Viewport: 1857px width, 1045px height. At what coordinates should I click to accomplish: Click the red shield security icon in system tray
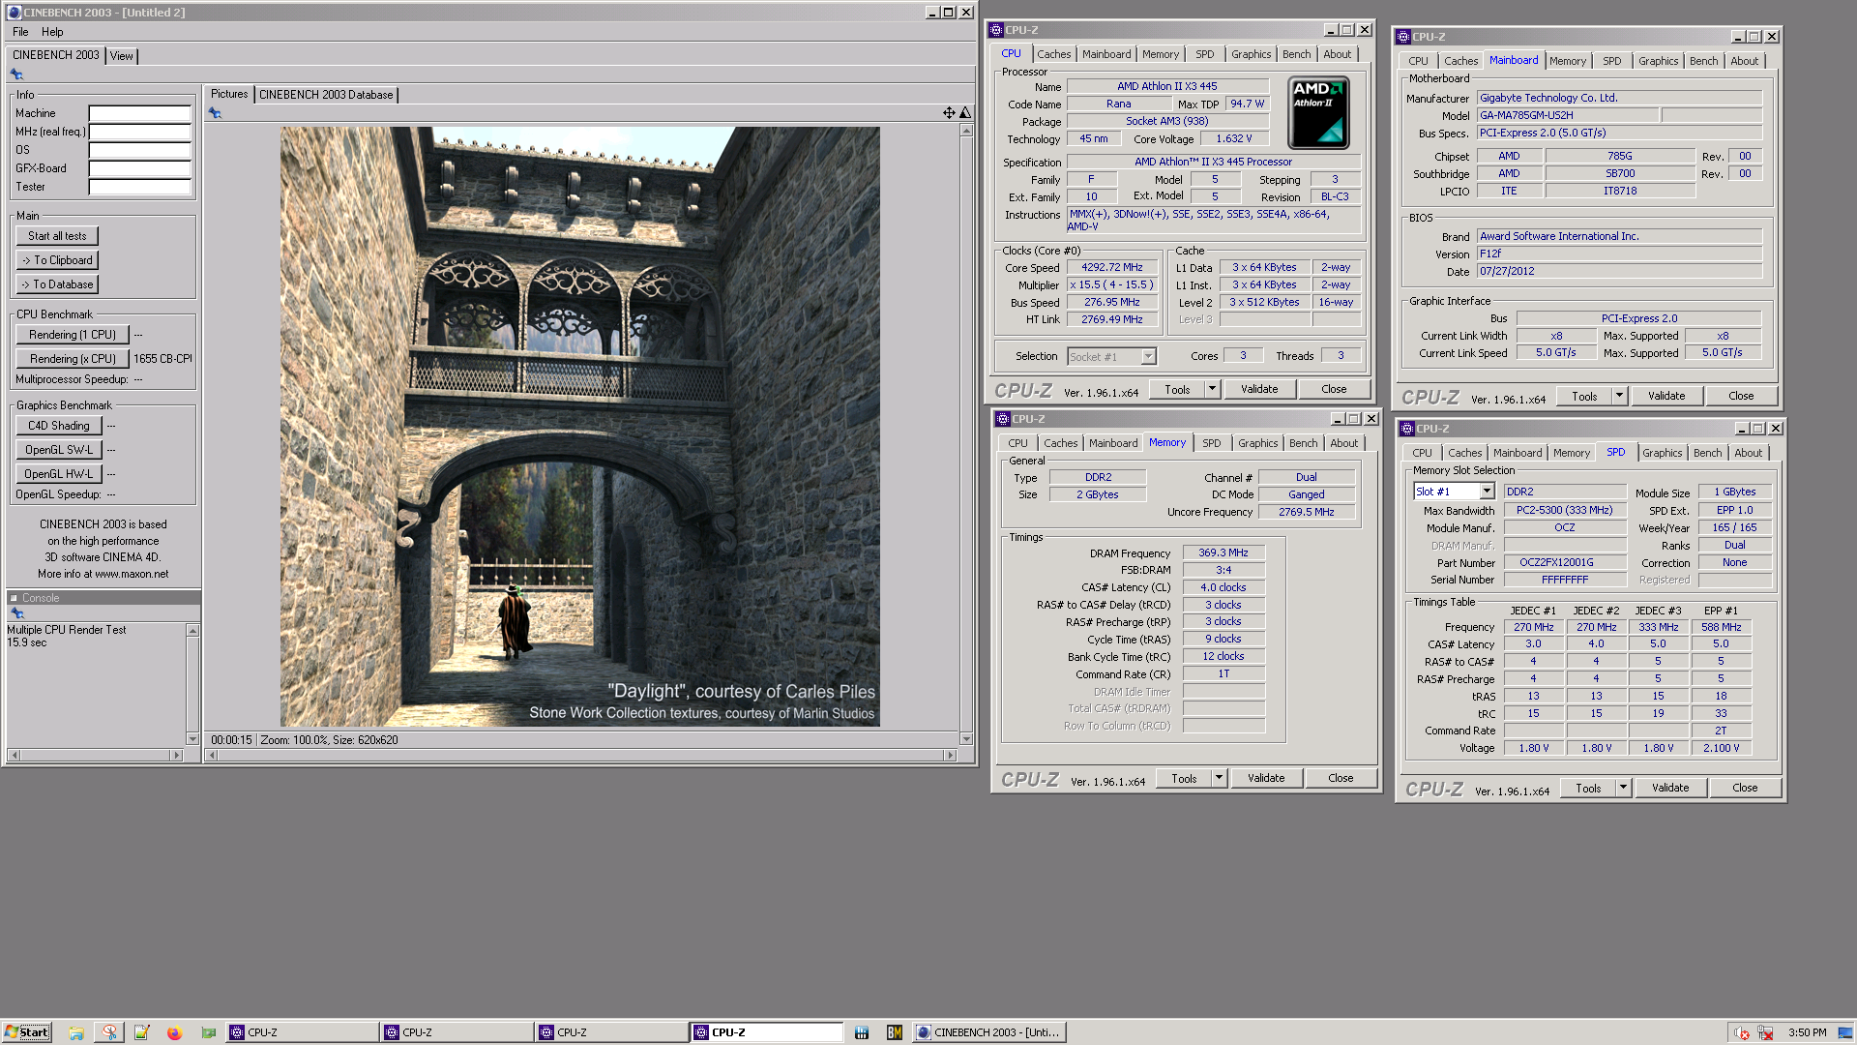(1742, 1032)
